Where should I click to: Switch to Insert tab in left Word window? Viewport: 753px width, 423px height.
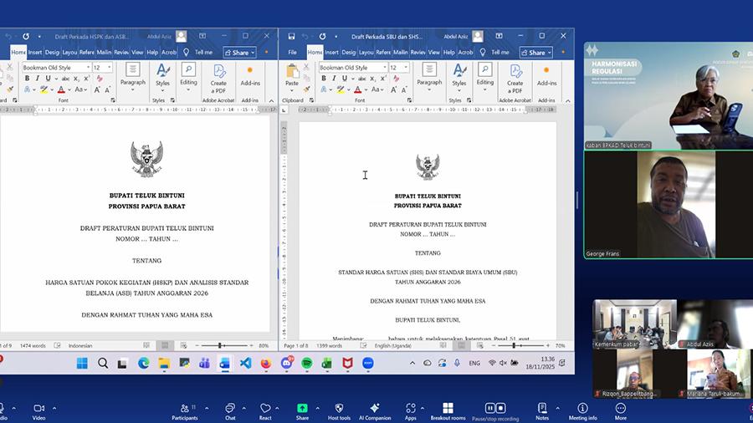click(35, 52)
